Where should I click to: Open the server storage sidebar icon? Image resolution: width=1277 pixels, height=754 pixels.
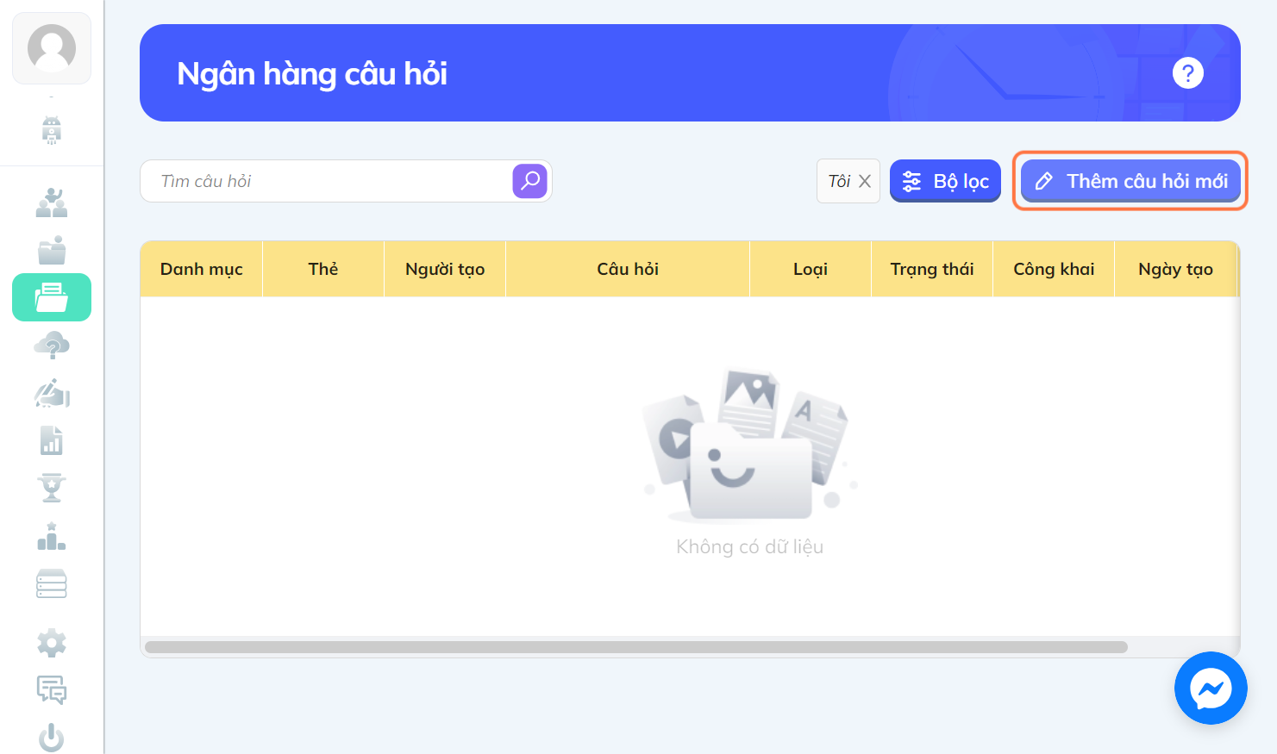pyautogui.click(x=52, y=583)
